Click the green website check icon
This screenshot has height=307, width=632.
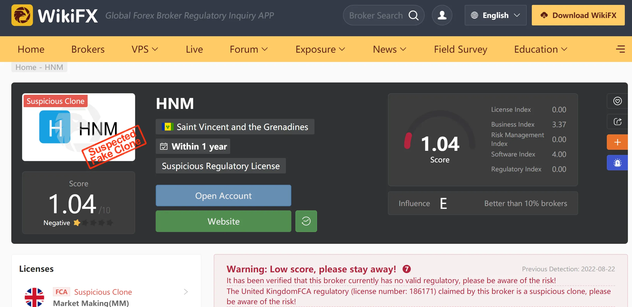point(306,221)
